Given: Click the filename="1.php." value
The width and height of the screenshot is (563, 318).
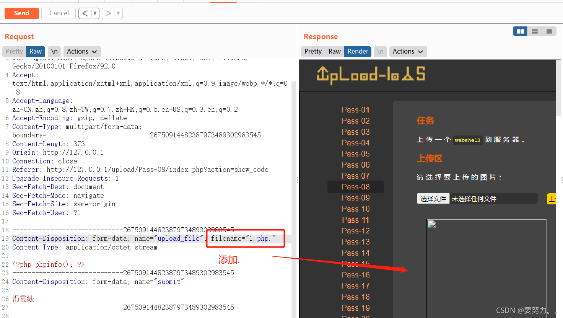Looking at the screenshot, I should point(243,238).
